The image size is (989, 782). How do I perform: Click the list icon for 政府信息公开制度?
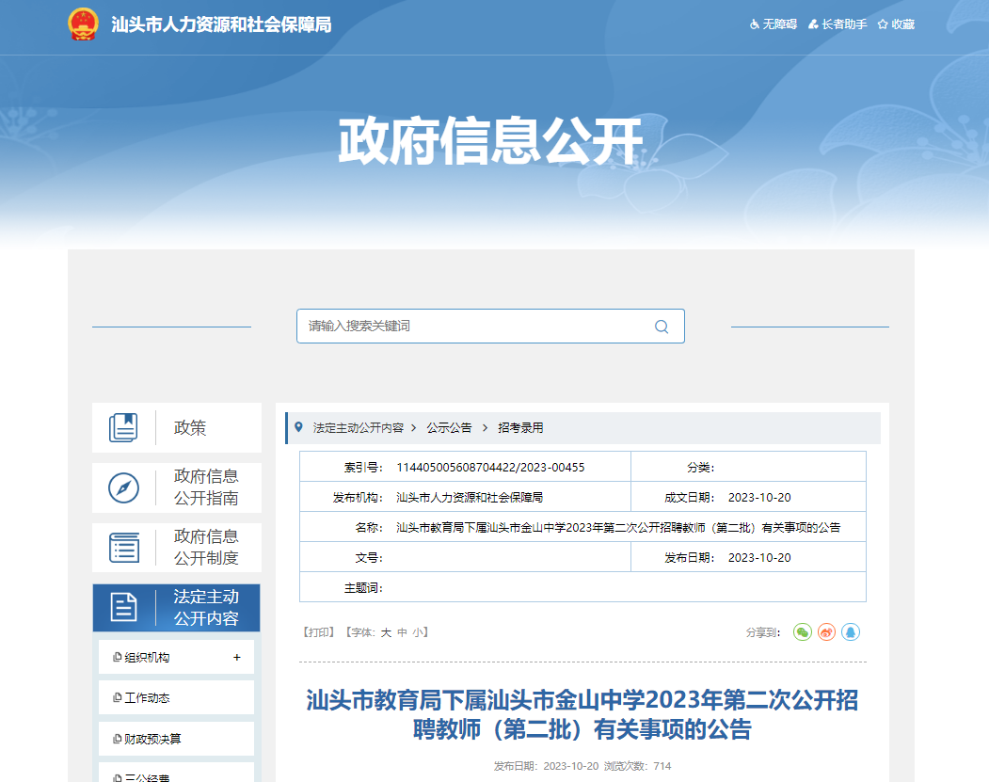point(123,548)
